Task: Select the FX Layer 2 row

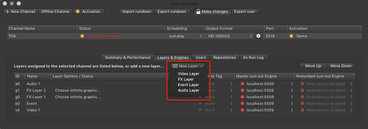Action: click(185, 90)
